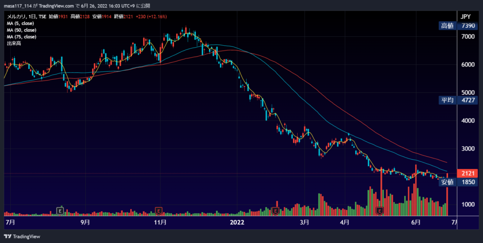This screenshot has width=483, height=243.
Task: Click the red E marker between 2022 and 3月
Action: click(x=275, y=211)
